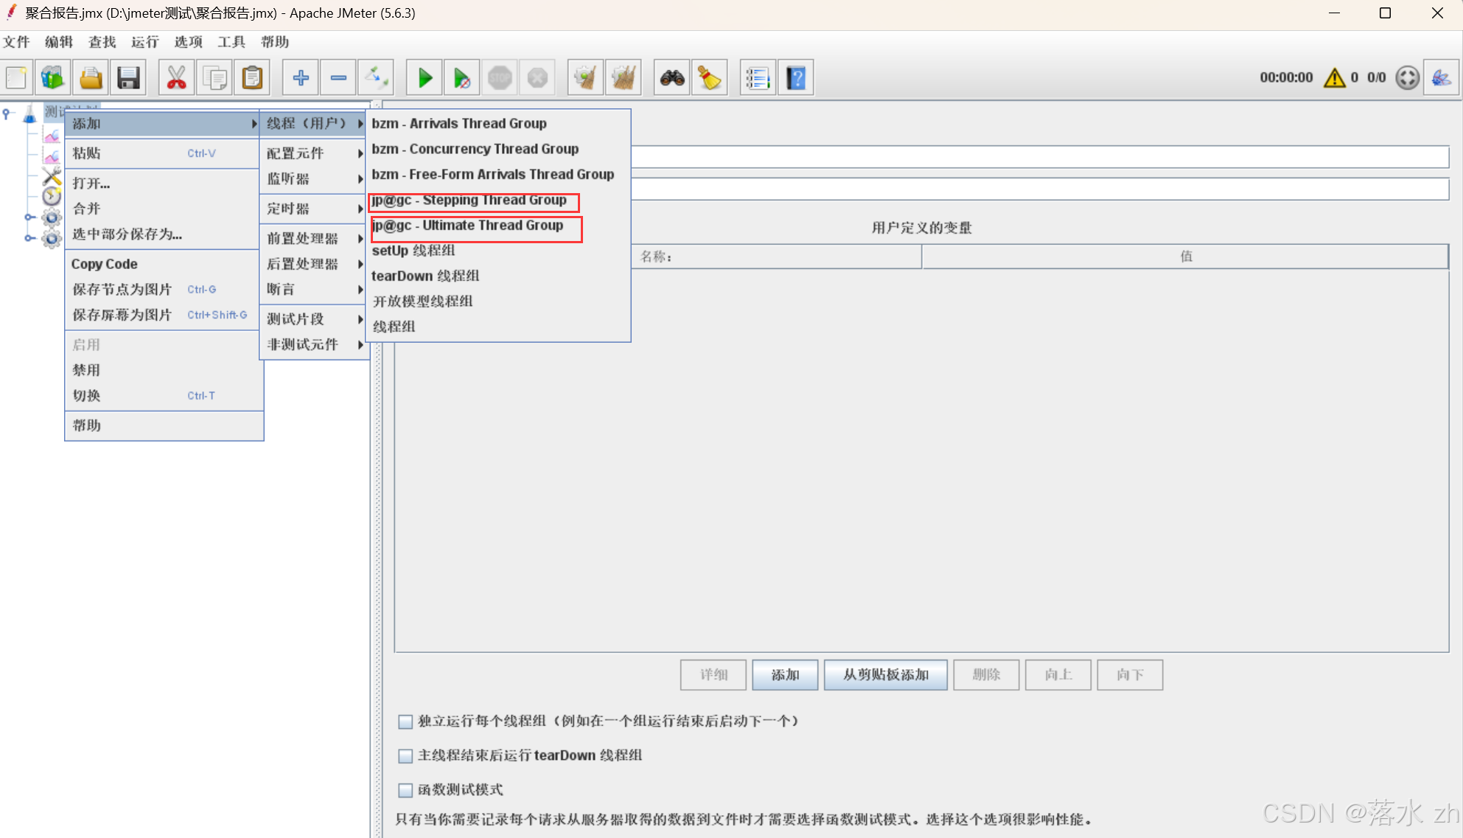Click the New test plan icon
Viewport: 1463px width, 838px height.
point(16,77)
